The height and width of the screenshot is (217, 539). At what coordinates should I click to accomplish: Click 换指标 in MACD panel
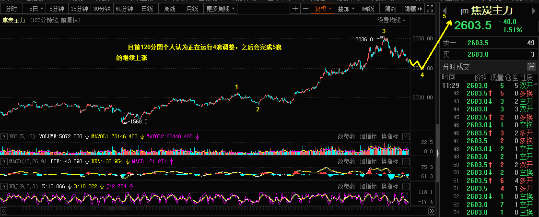coord(390,161)
